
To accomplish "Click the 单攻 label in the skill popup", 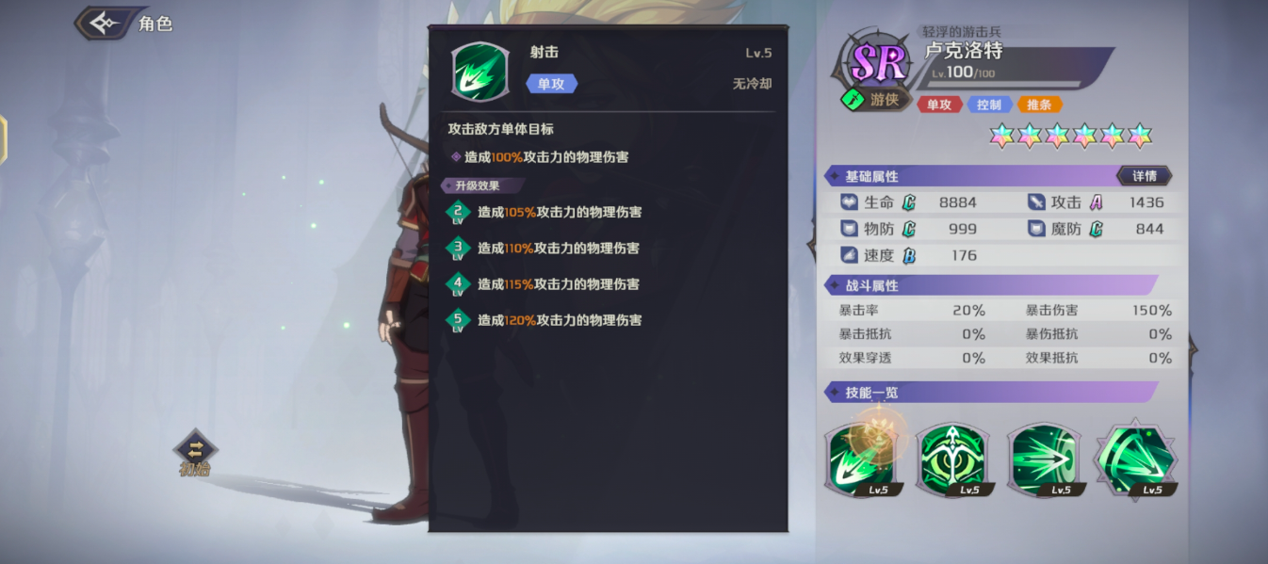I will coord(551,84).
